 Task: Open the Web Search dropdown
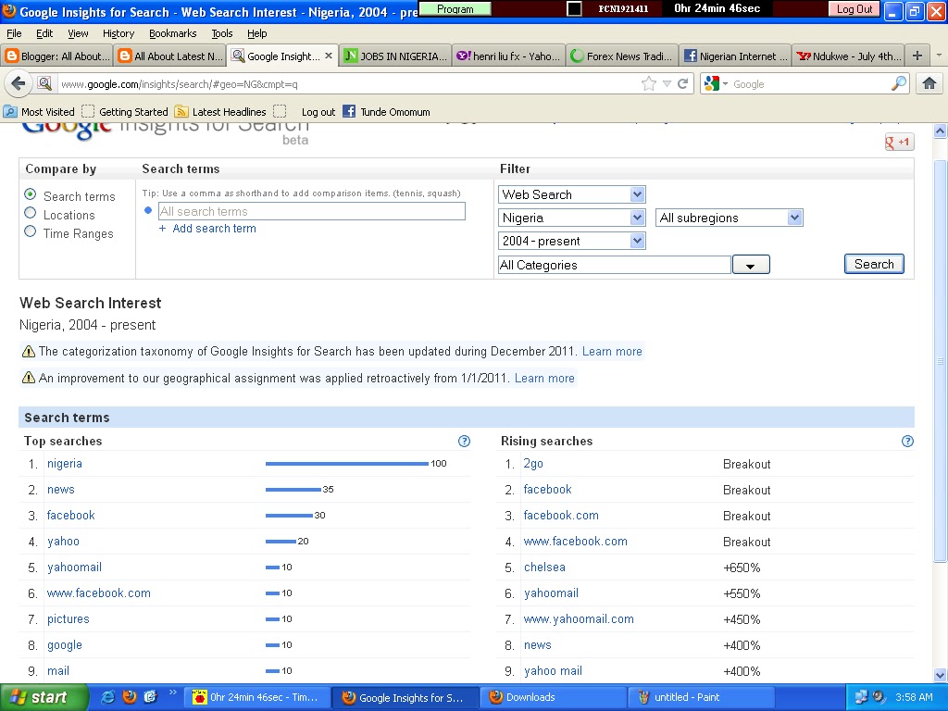[x=572, y=194]
